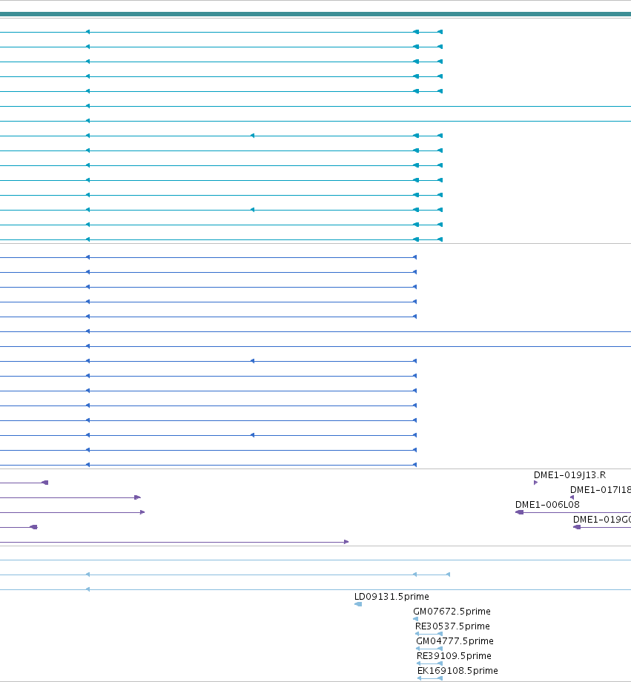Click the feature glyph under EK169108.5prime

click(430, 678)
